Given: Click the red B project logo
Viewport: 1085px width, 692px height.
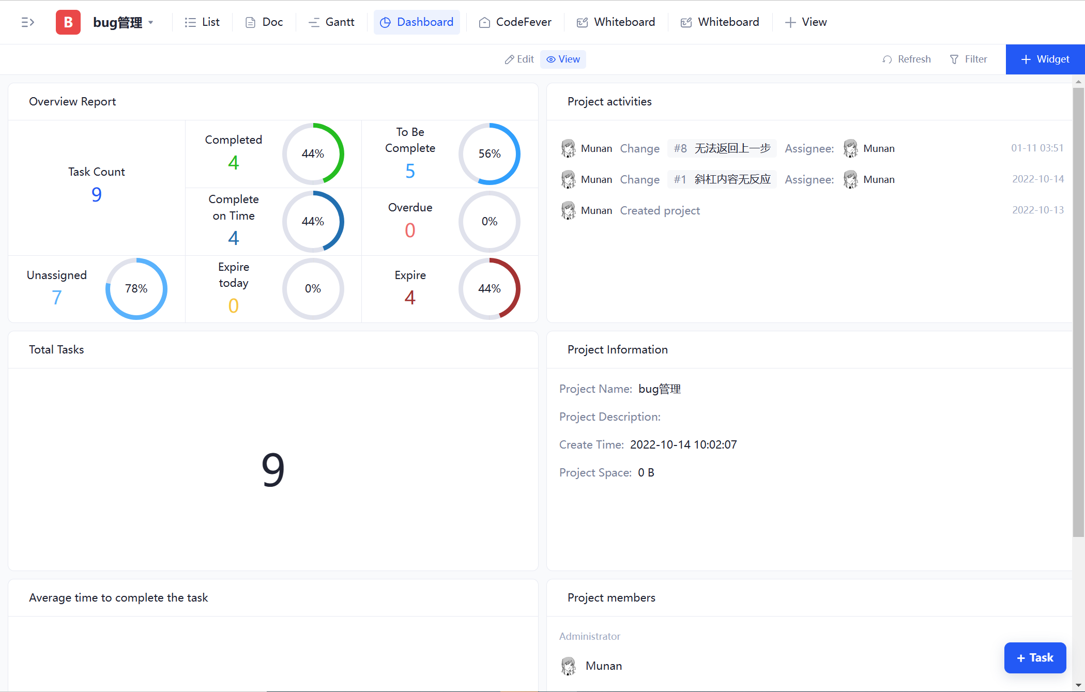Looking at the screenshot, I should coord(68,22).
